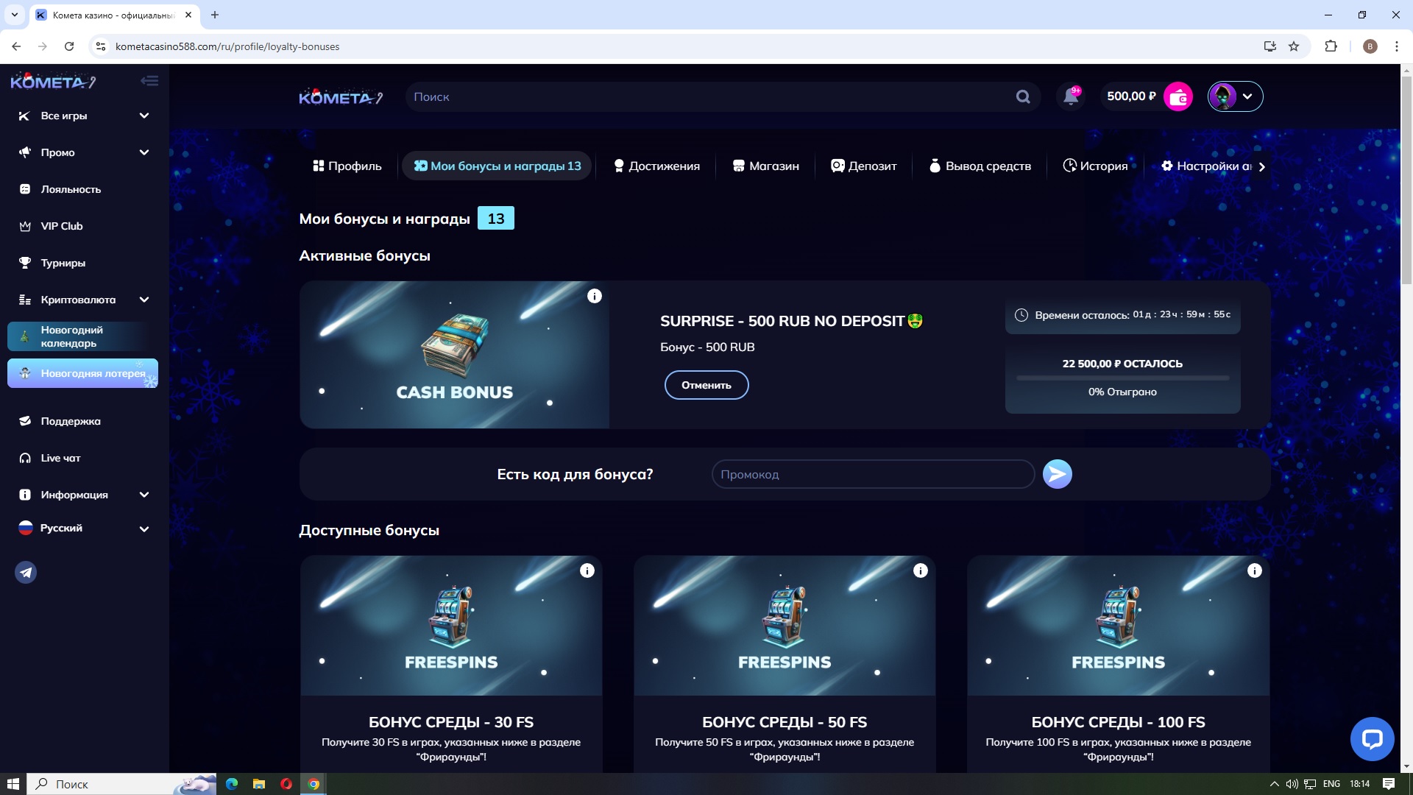Click info icon on Cash Bonus card
The width and height of the screenshot is (1413, 795).
[595, 296]
